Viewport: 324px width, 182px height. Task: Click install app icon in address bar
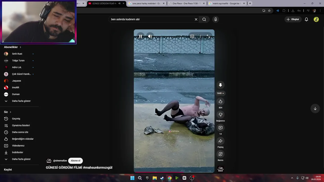[x=264, y=11]
